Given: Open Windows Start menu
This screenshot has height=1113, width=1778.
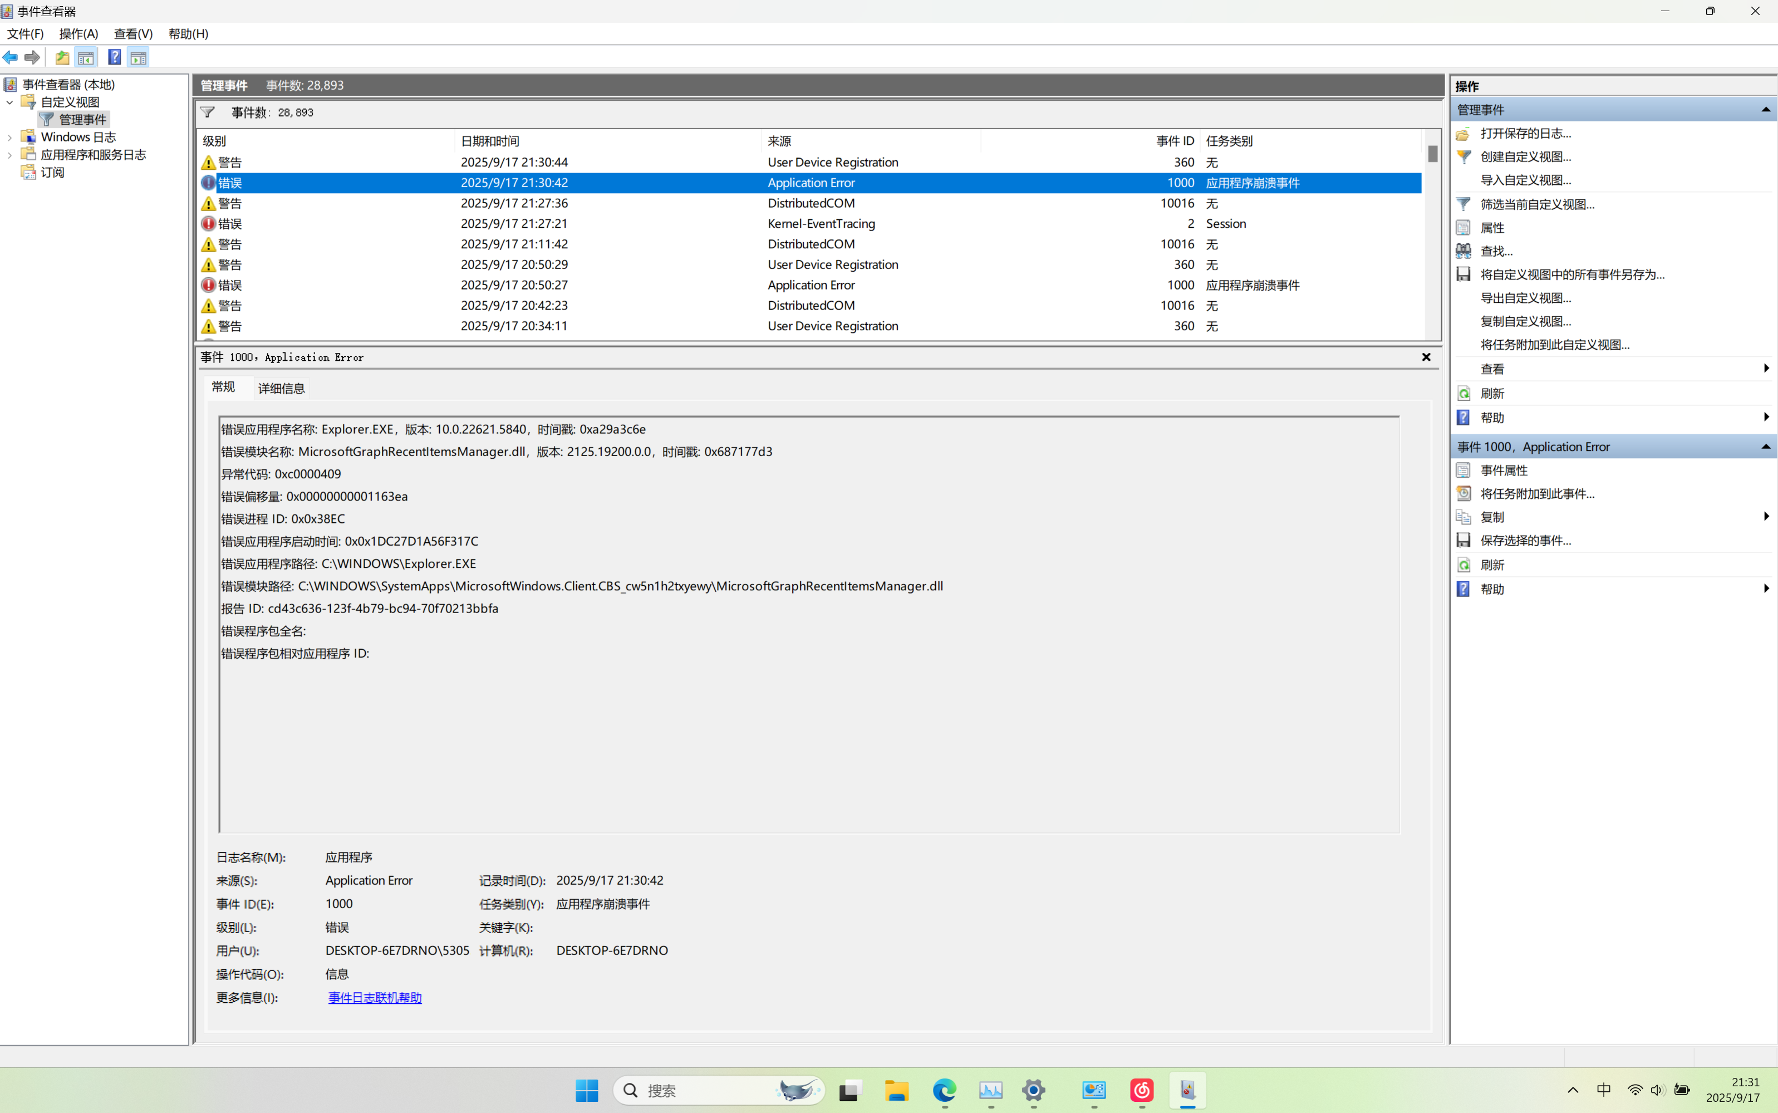Looking at the screenshot, I should click(x=587, y=1090).
